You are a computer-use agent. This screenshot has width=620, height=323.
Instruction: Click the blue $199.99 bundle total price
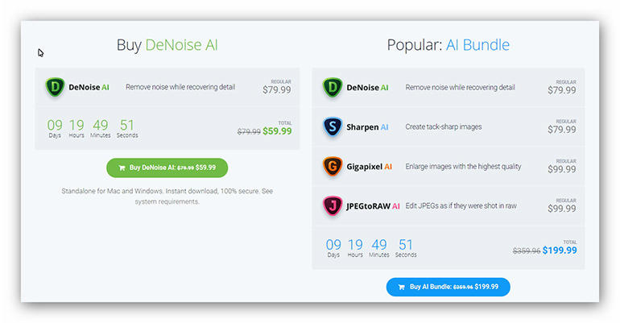pos(559,251)
